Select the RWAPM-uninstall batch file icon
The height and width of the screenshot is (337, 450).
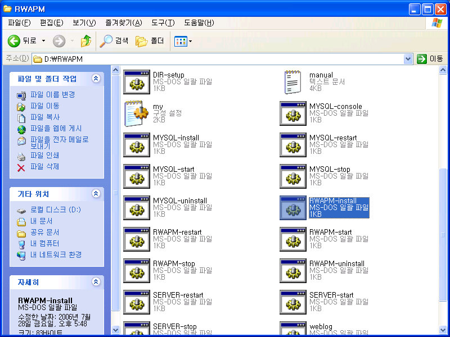click(x=292, y=271)
